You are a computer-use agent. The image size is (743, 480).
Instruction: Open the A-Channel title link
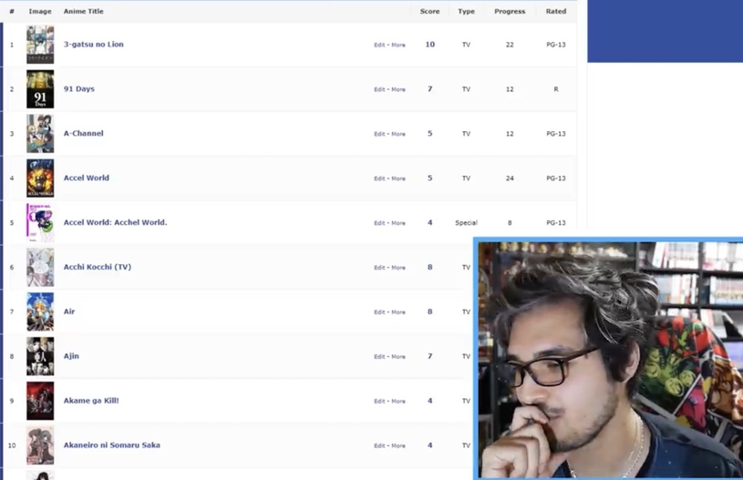[83, 134]
